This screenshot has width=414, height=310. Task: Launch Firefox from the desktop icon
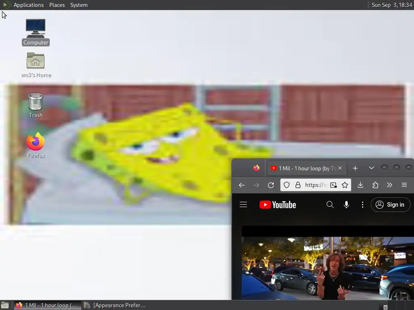(x=36, y=145)
